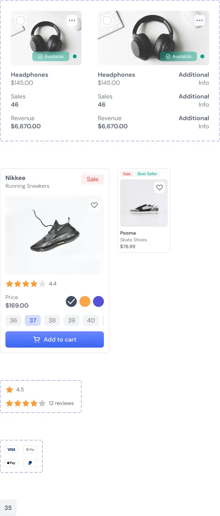Select the Visa payment icon
This screenshot has width=220, height=516.
(11, 449)
